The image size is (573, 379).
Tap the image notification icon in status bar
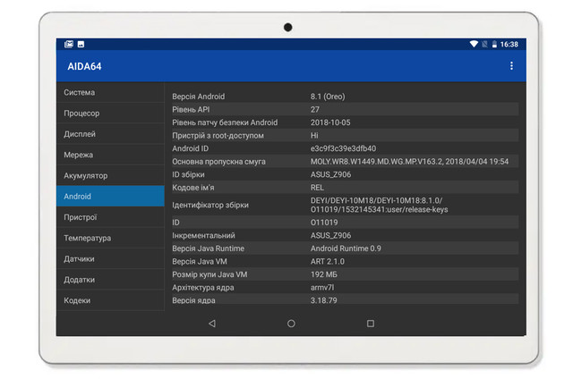click(x=81, y=44)
